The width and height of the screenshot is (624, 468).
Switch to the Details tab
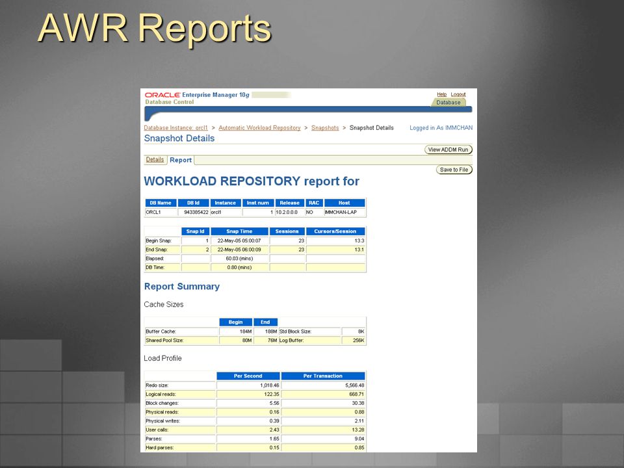(x=155, y=160)
